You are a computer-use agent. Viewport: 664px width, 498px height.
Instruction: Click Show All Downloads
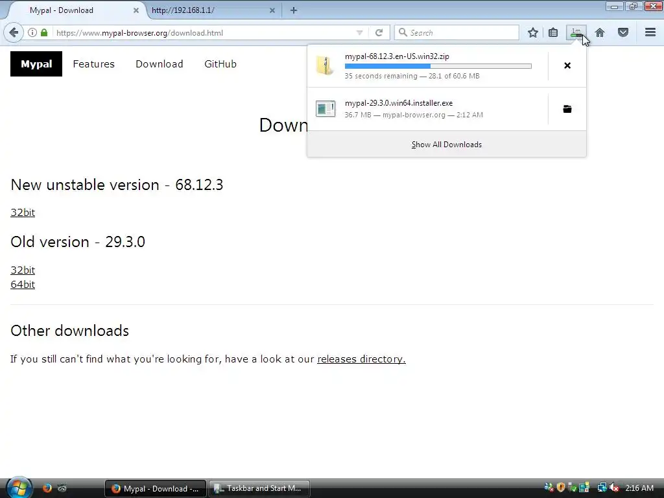tap(447, 145)
